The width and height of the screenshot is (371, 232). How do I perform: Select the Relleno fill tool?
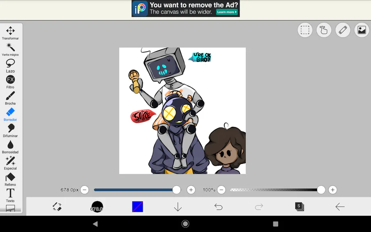tap(10, 179)
